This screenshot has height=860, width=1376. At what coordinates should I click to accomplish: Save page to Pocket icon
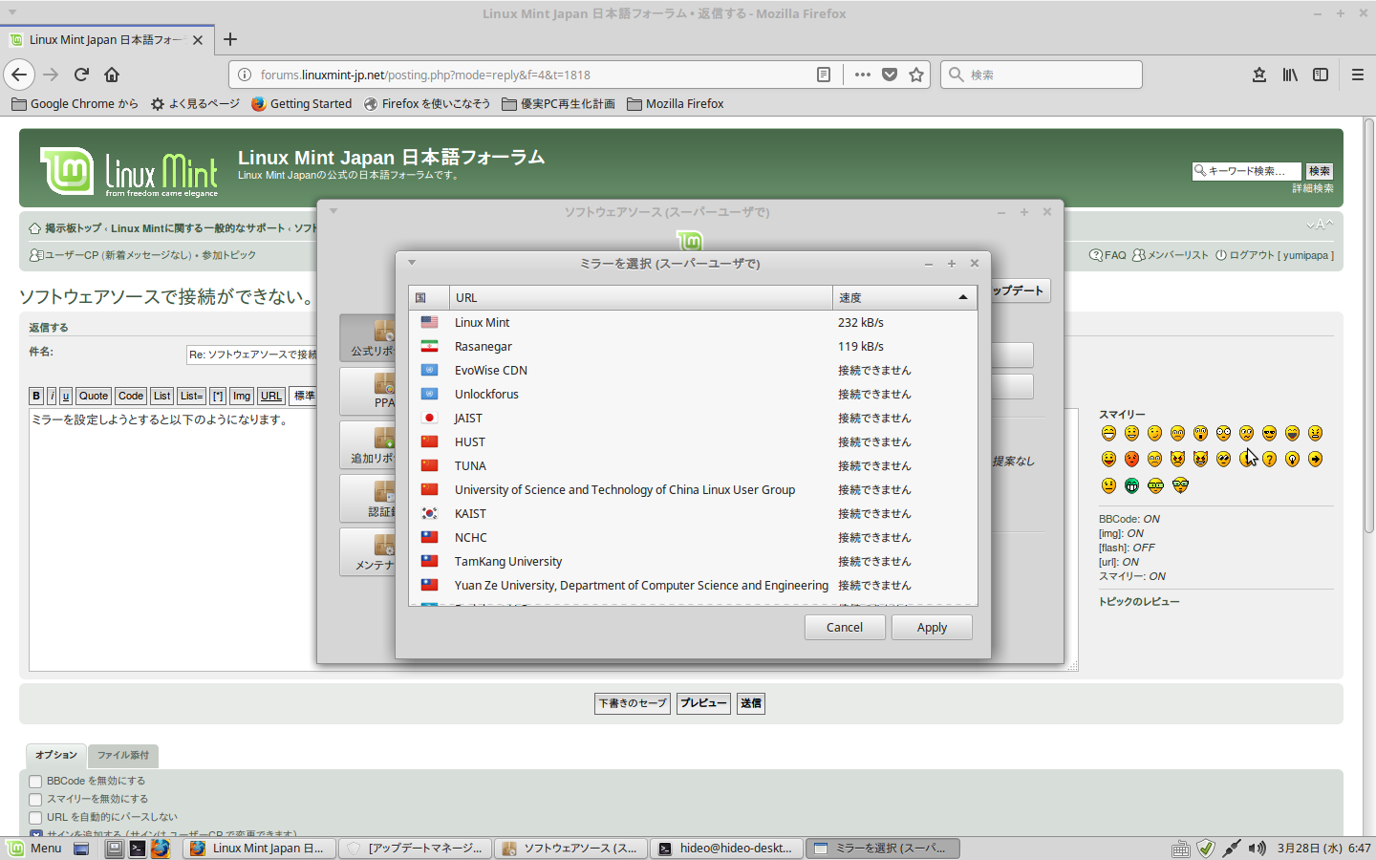click(890, 75)
